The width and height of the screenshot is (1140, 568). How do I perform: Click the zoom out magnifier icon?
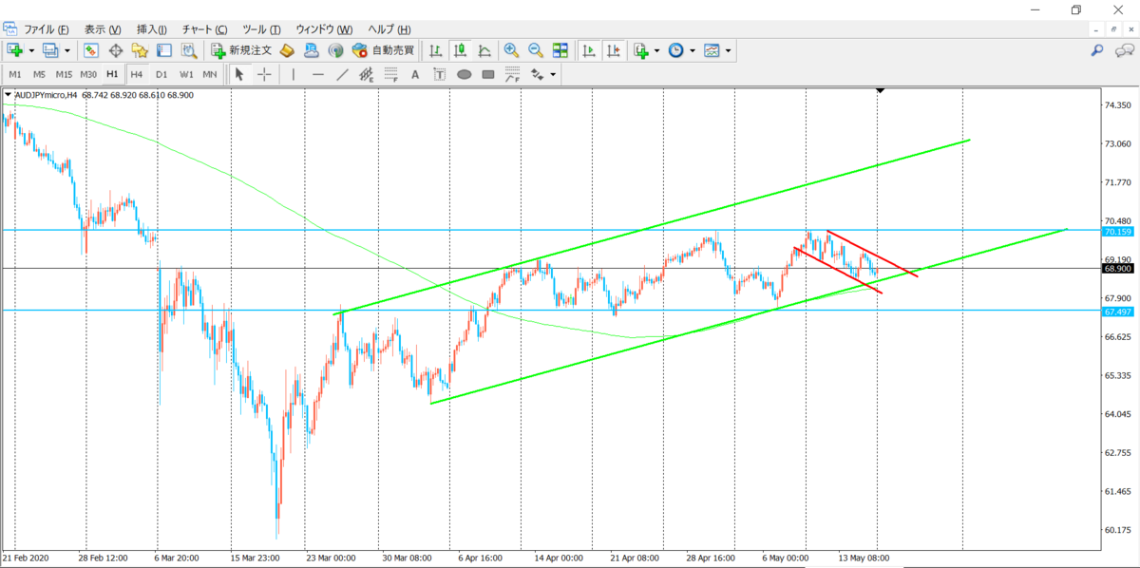[536, 50]
